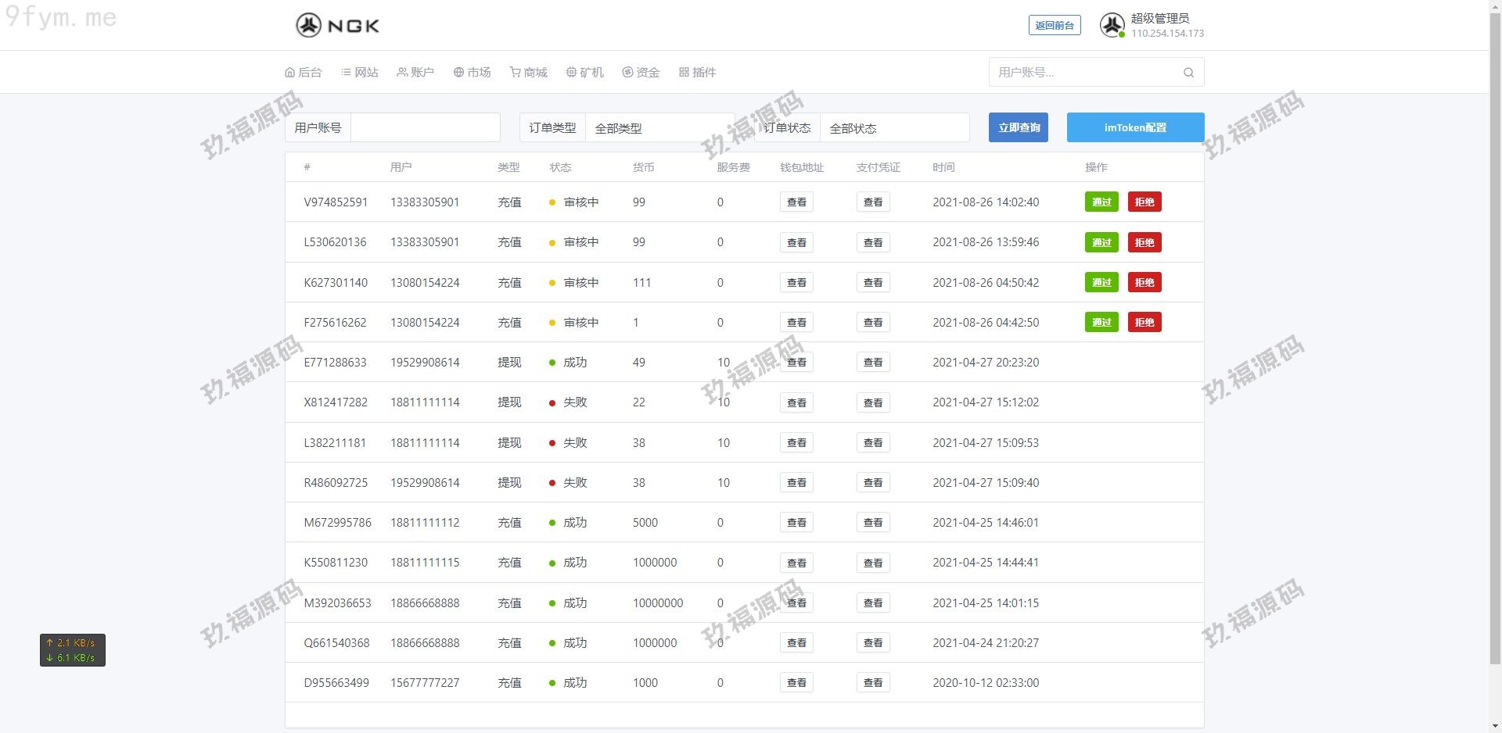Open the 账户 user menu
Viewport: 1502px width, 733px height.
415,72
